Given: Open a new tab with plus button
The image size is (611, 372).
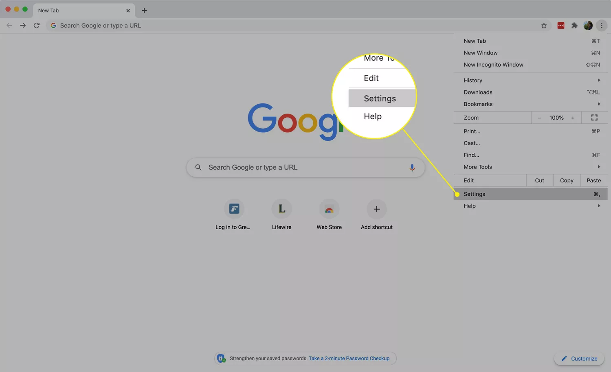Looking at the screenshot, I should [144, 11].
